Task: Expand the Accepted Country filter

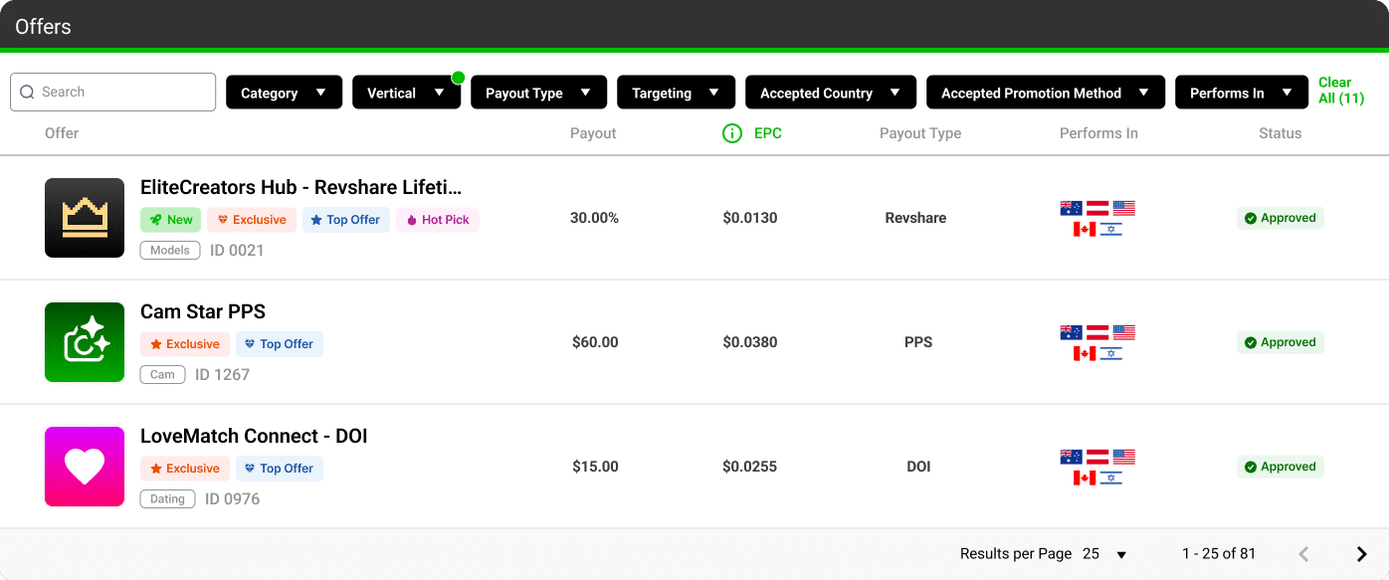Action: click(x=830, y=93)
